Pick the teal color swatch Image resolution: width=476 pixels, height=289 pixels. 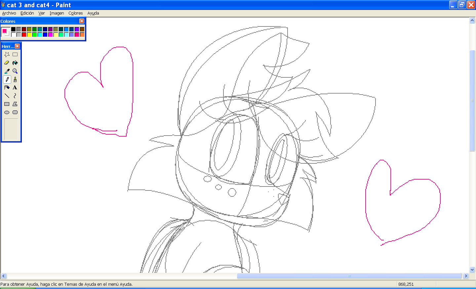pos(40,29)
